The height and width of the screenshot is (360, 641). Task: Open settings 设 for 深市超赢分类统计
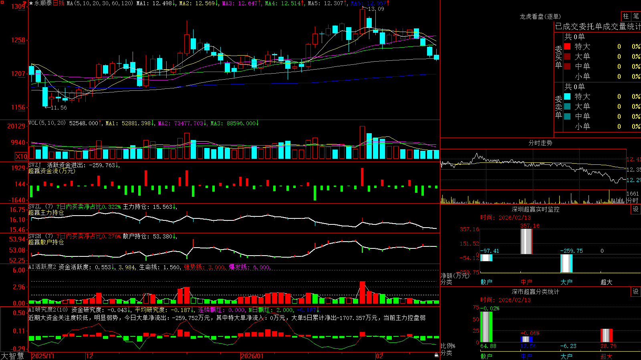(x=636, y=292)
